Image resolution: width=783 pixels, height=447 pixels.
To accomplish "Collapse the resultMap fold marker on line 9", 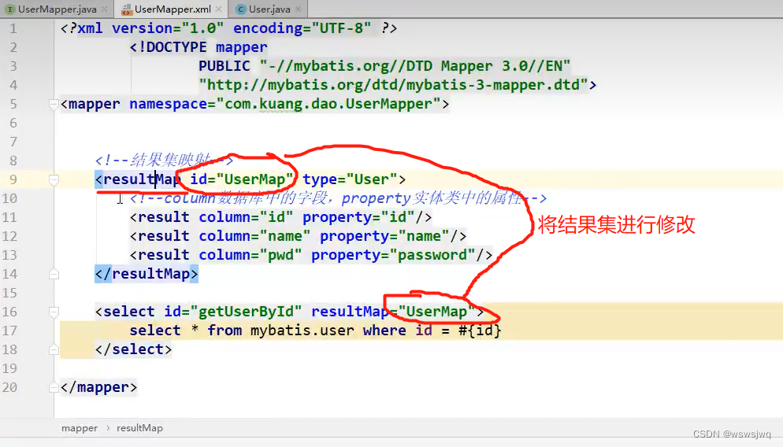I will click(x=54, y=179).
